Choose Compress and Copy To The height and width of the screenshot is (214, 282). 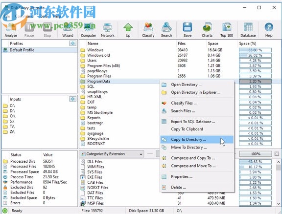pos(197,158)
